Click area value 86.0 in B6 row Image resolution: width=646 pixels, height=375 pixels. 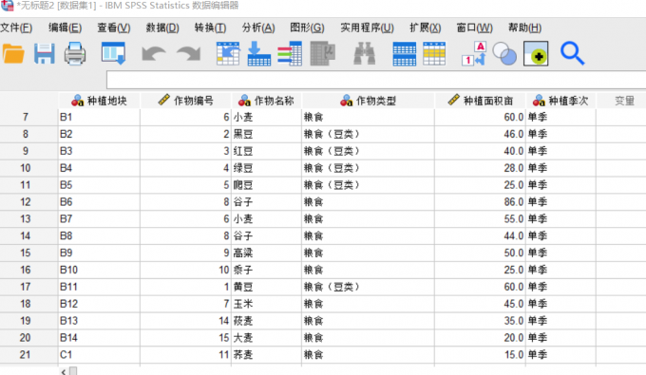click(x=480, y=202)
